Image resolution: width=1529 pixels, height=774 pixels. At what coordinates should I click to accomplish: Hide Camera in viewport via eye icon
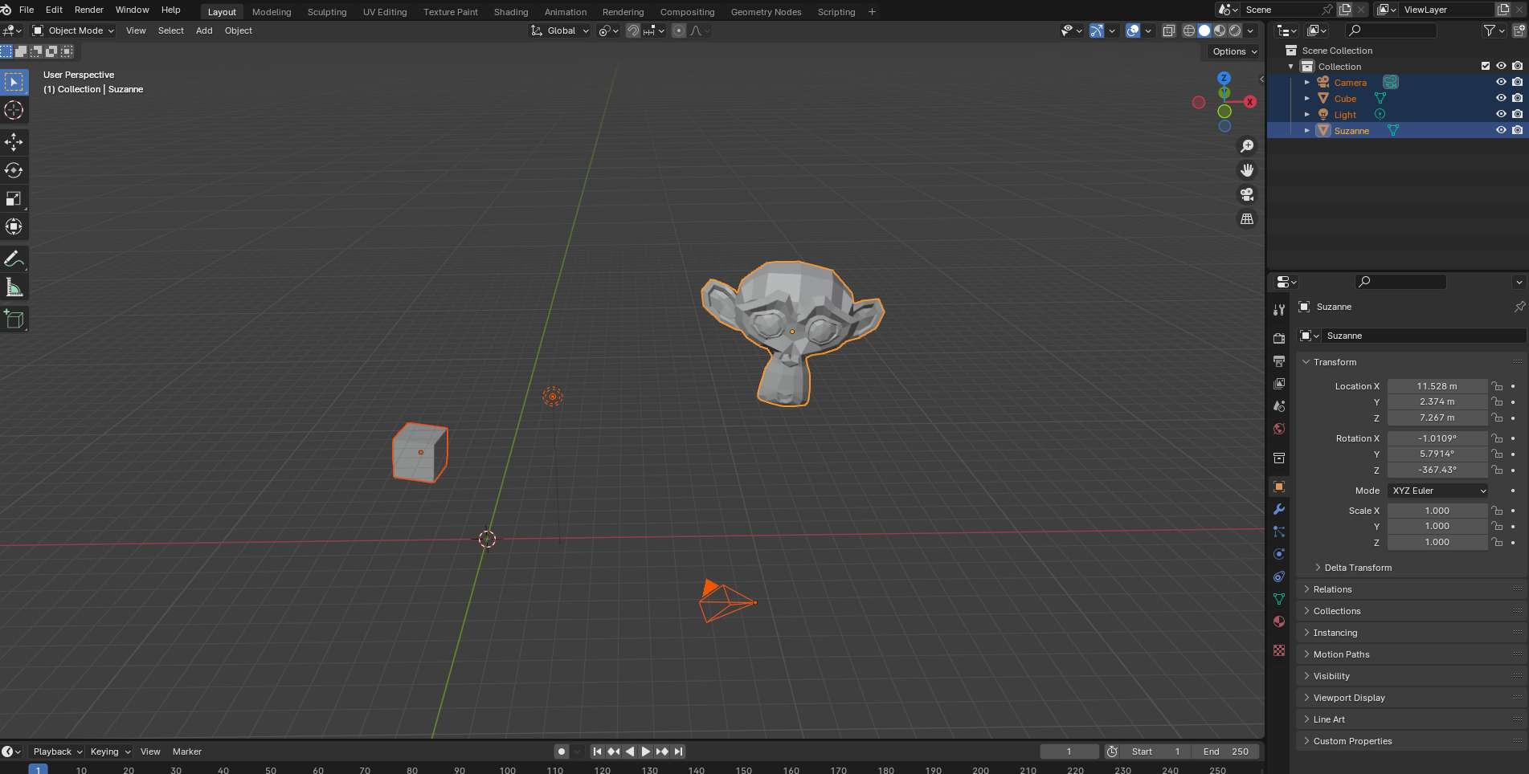1501,82
